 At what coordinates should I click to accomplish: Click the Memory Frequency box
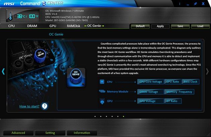pos(179,92)
